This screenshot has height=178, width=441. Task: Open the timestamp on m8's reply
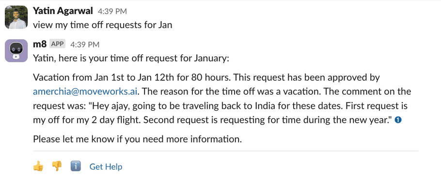pyautogui.click(x=85, y=44)
